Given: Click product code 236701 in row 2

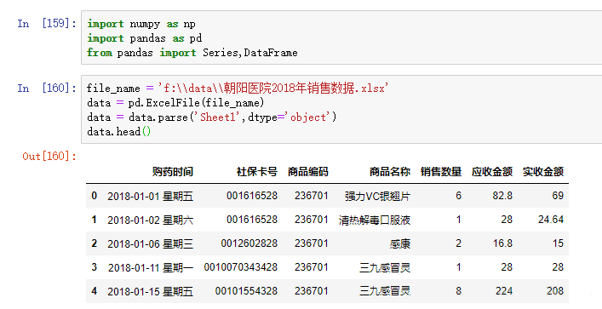Looking at the screenshot, I should 312,243.
